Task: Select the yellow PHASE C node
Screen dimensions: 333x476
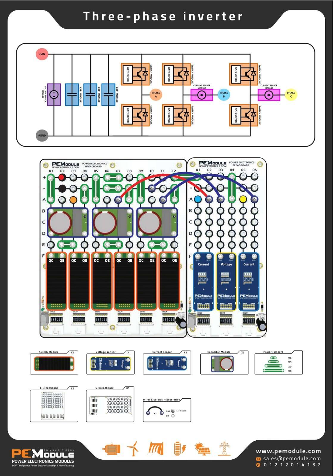Action: [x=291, y=95]
